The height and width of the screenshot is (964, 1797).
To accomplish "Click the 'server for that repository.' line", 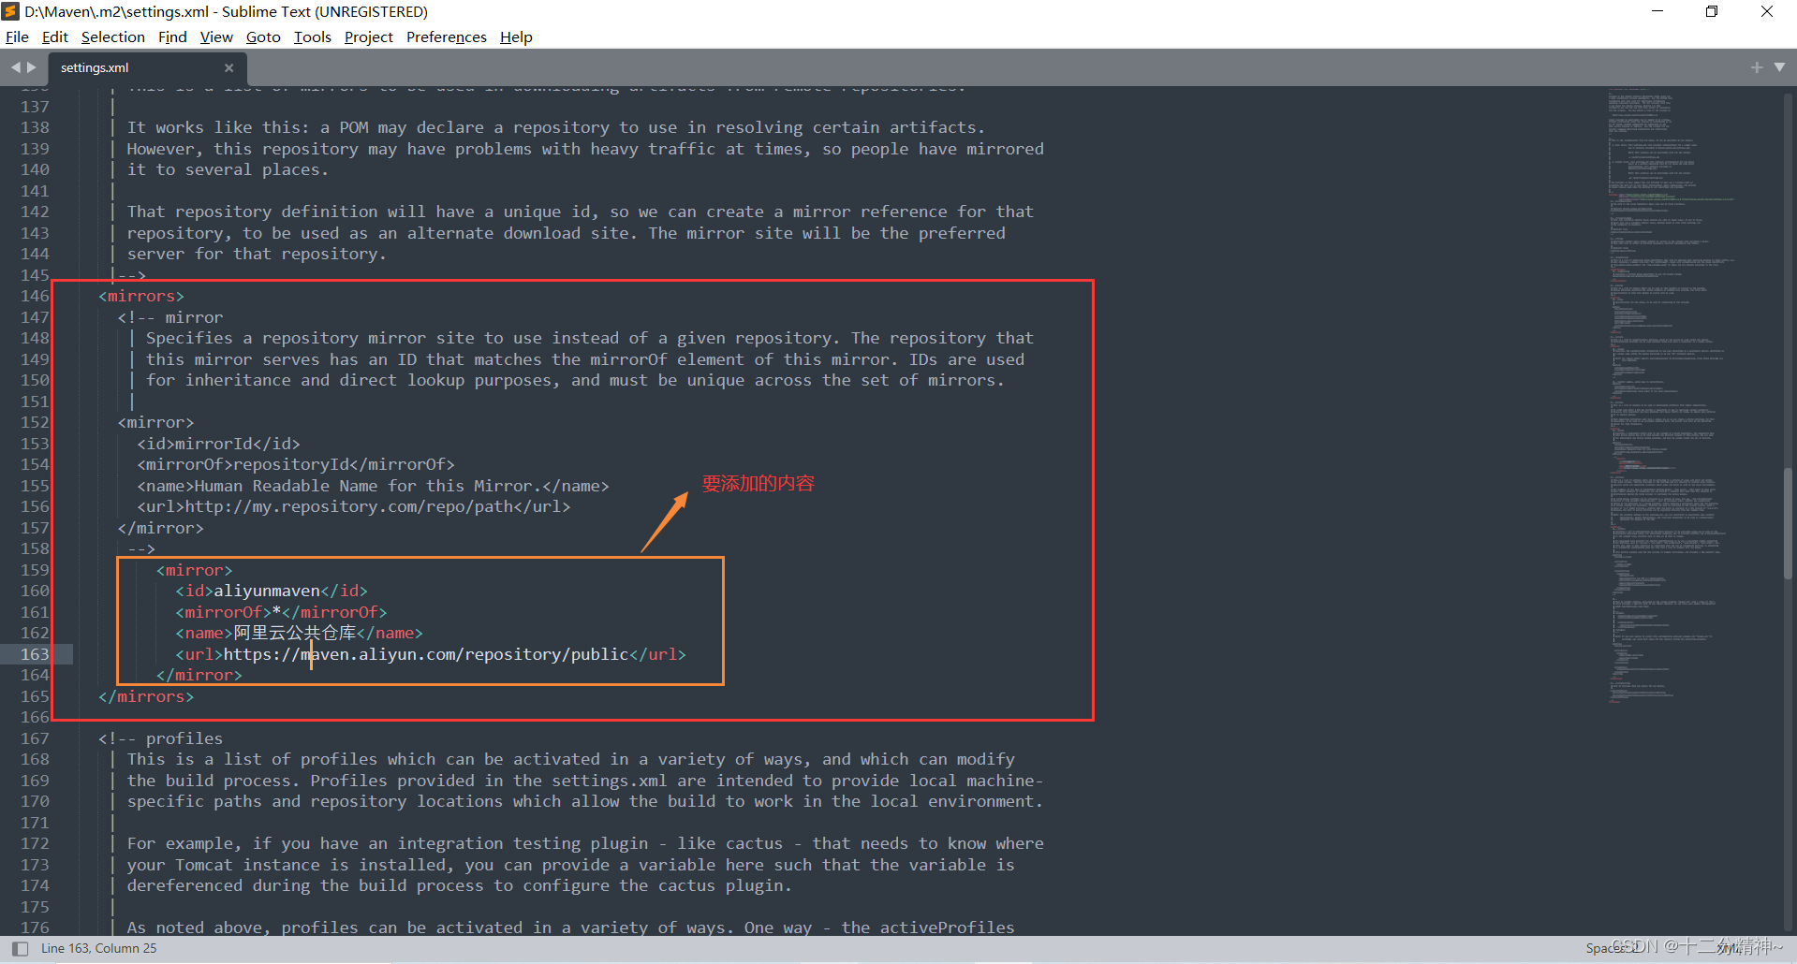I will click(x=257, y=254).
